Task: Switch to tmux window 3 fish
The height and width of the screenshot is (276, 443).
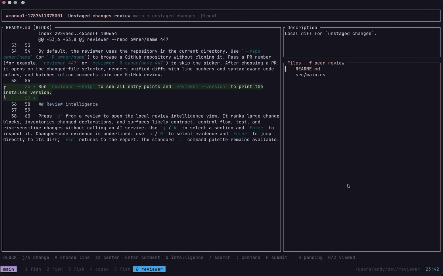Action: (76, 269)
